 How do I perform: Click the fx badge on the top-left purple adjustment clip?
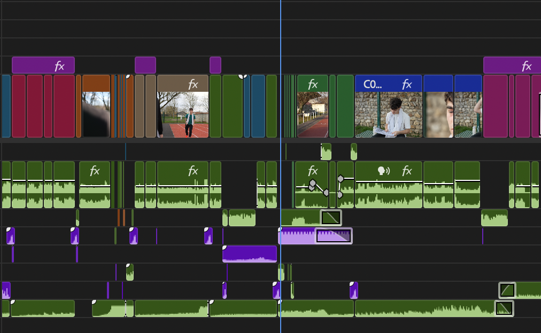(x=60, y=66)
